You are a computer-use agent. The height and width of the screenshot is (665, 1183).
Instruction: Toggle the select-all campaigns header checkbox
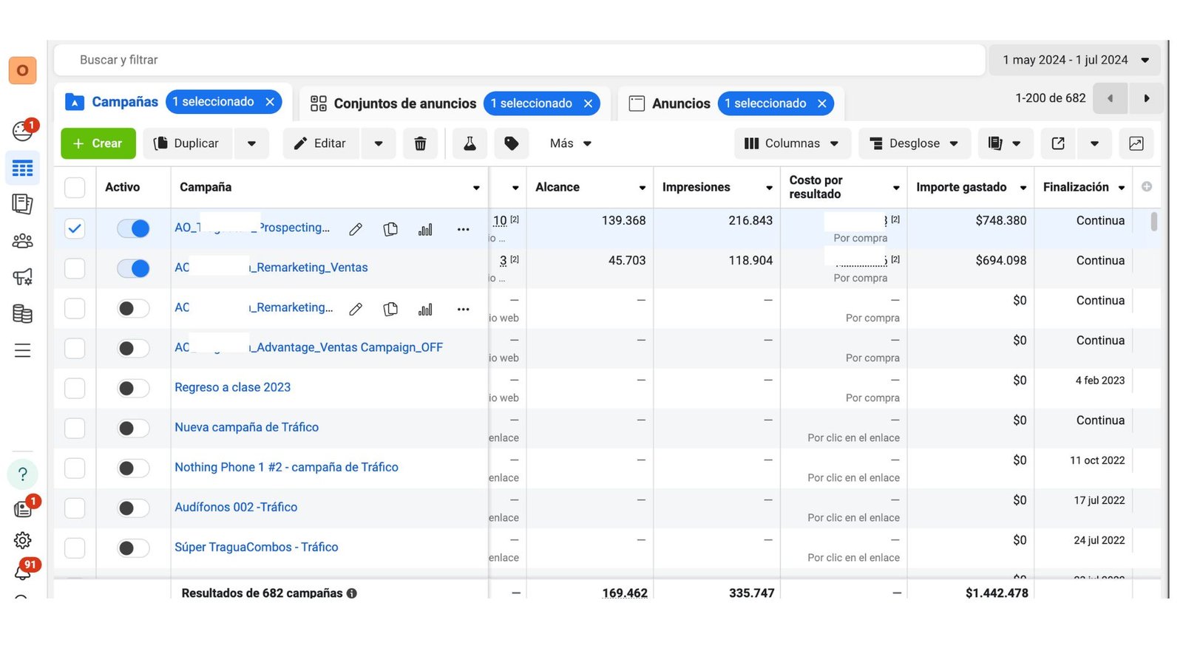pyautogui.click(x=75, y=188)
